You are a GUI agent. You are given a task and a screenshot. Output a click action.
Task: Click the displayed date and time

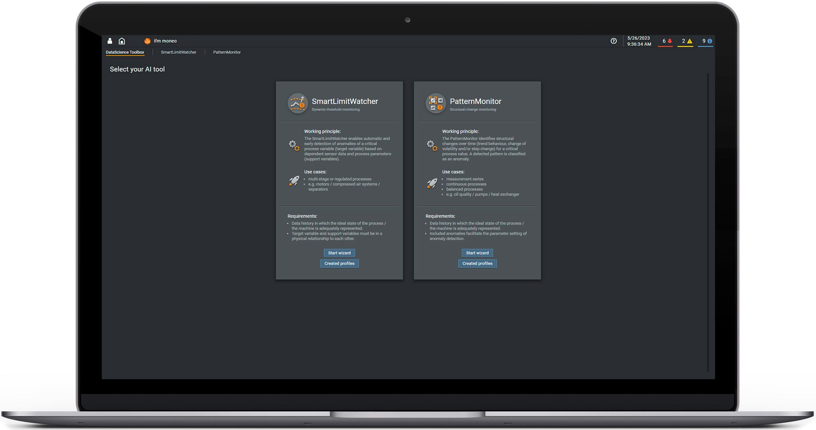[x=638, y=41]
